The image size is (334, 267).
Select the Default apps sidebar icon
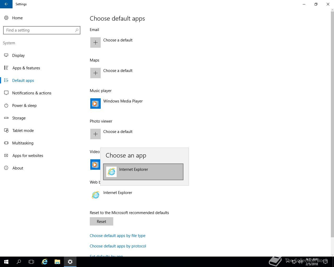[x=6, y=80]
